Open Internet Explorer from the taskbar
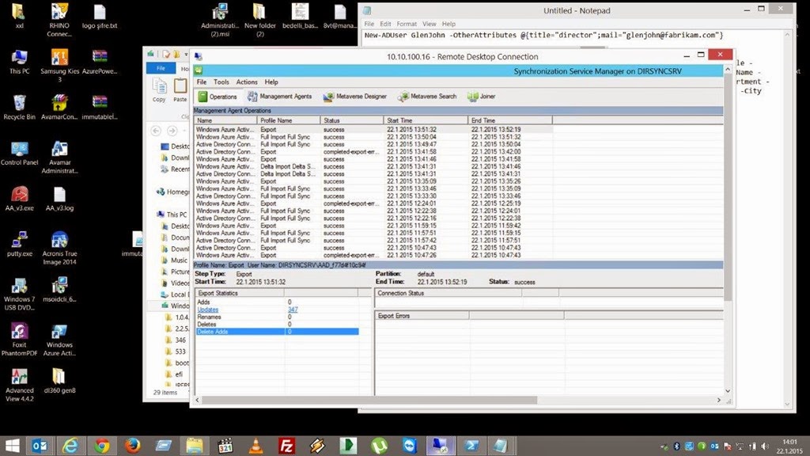810x456 pixels. click(70, 446)
